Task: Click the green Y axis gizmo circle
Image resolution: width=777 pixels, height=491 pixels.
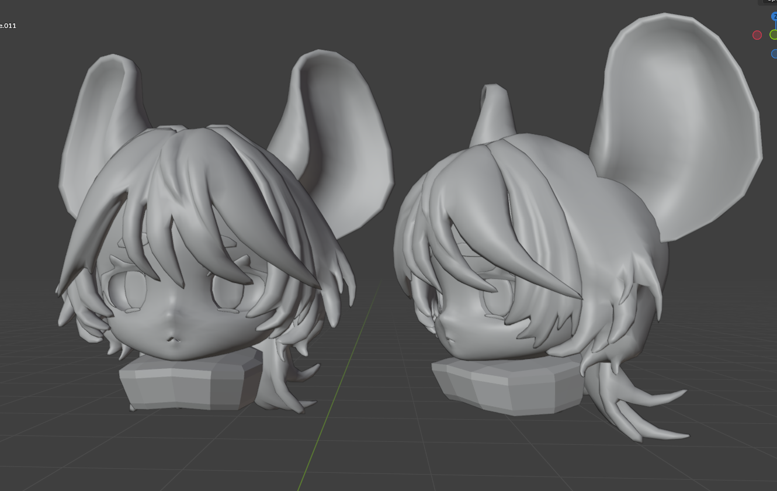Action: click(x=773, y=35)
